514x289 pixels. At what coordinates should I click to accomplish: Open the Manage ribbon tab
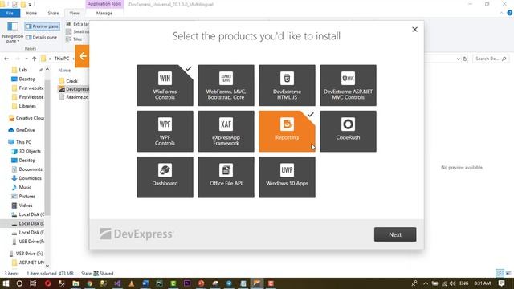coord(104,13)
